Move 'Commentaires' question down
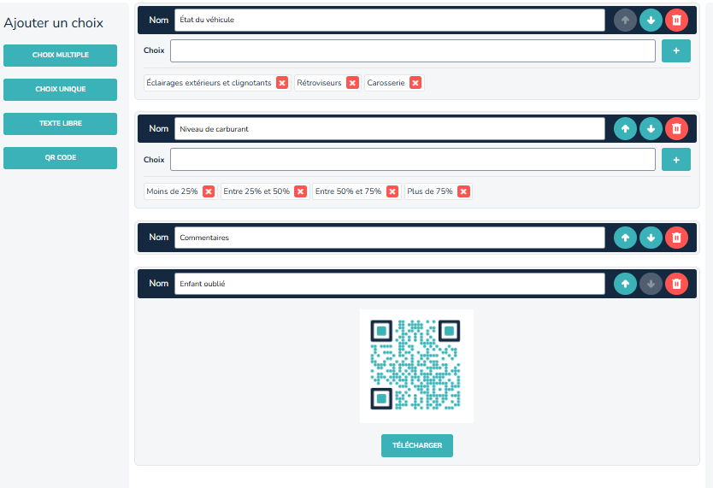 click(x=651, y=238)
